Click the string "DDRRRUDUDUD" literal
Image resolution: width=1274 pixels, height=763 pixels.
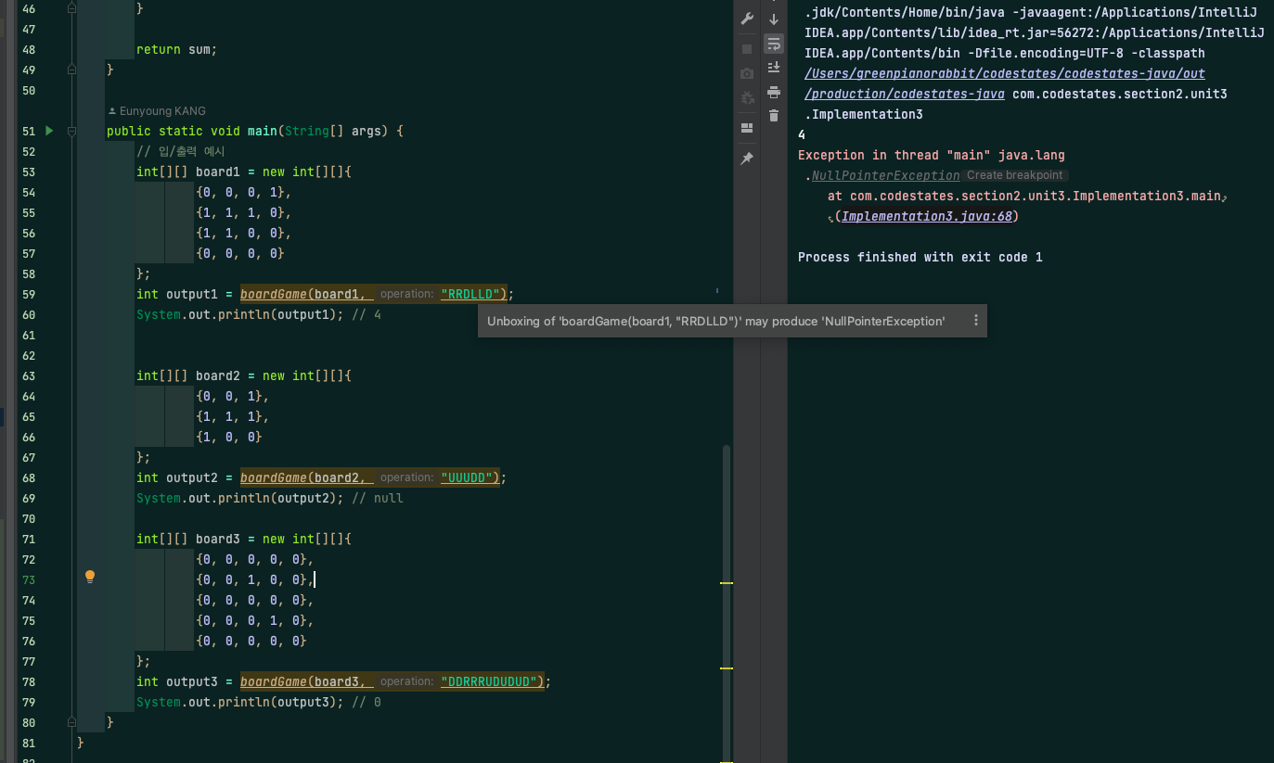[489, 681]
